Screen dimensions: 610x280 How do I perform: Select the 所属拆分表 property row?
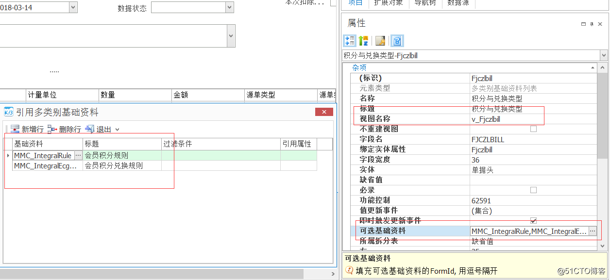474,241
